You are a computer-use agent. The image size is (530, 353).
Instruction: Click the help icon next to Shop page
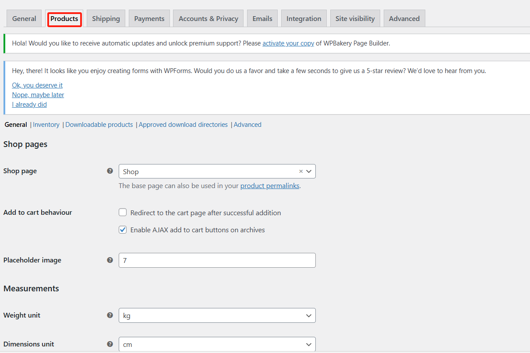point(110,171)
